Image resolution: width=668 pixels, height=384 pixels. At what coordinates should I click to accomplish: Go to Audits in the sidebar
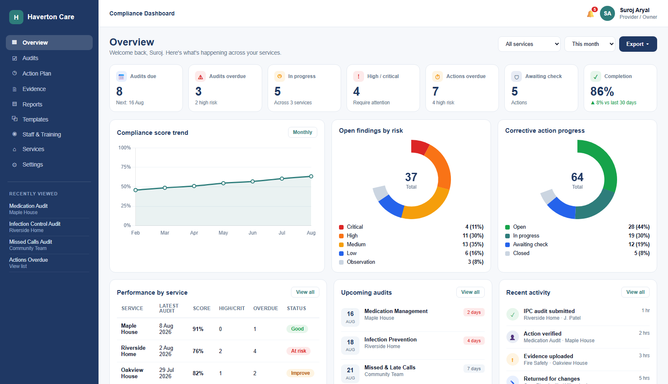[49, 58]
